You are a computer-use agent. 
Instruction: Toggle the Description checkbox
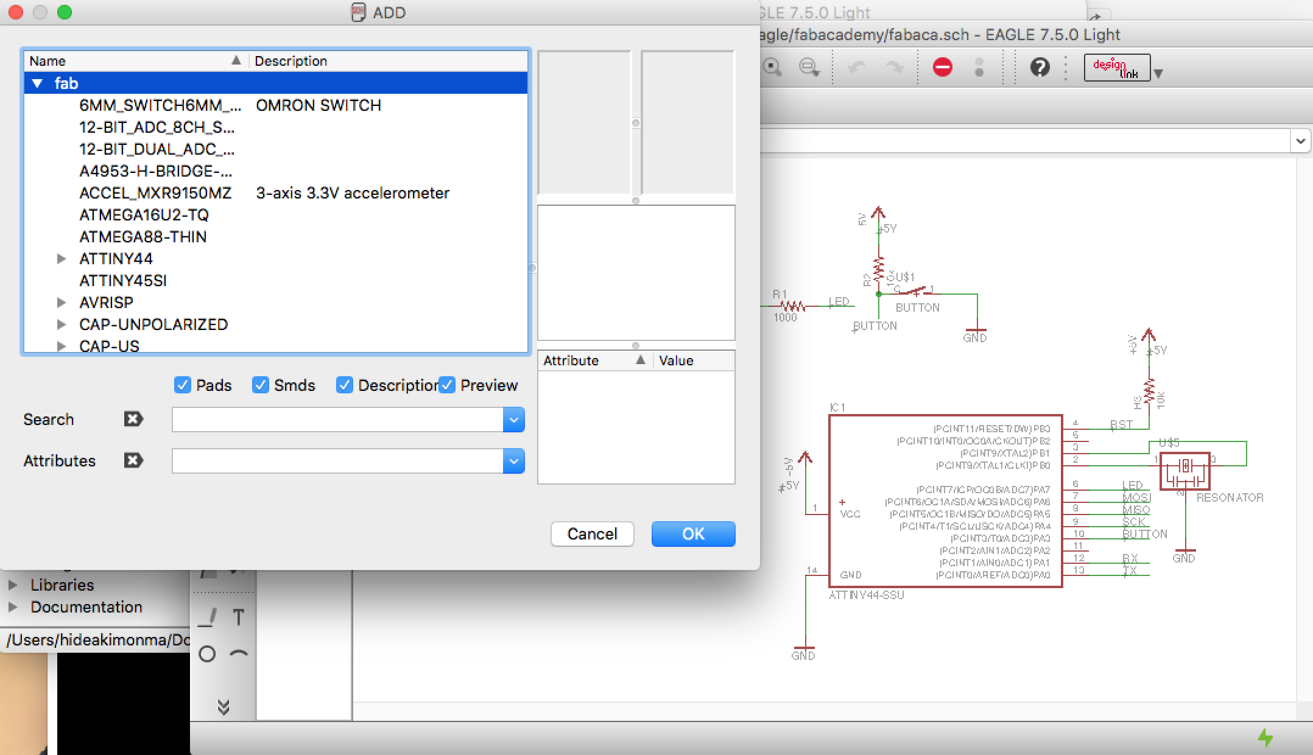coord(344,385)
